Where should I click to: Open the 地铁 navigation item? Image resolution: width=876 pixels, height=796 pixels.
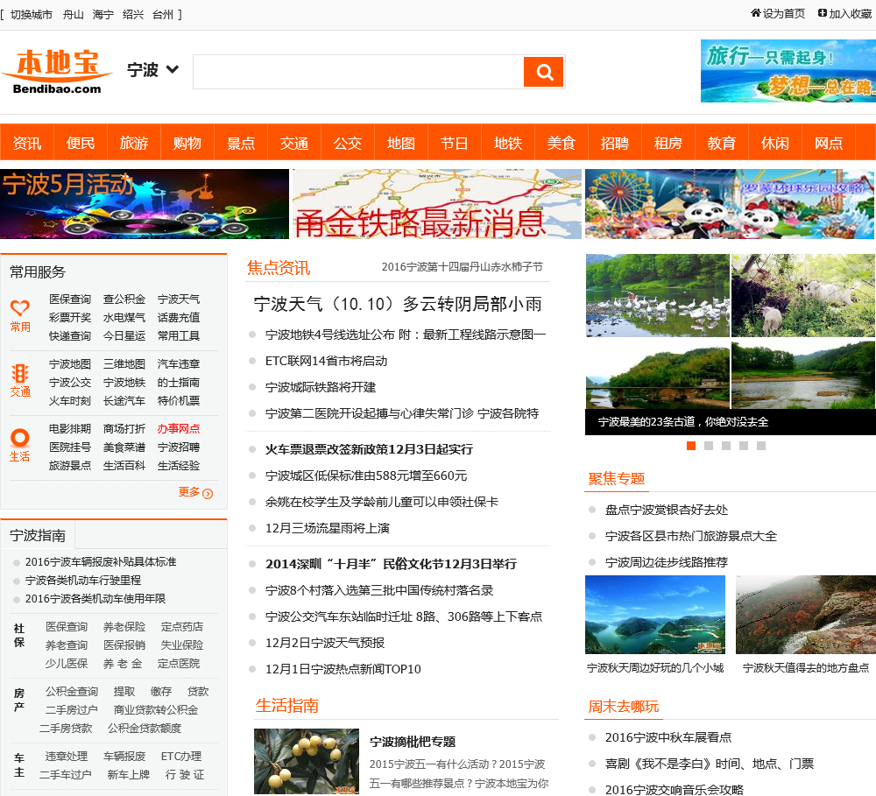(x=508, y=143)
